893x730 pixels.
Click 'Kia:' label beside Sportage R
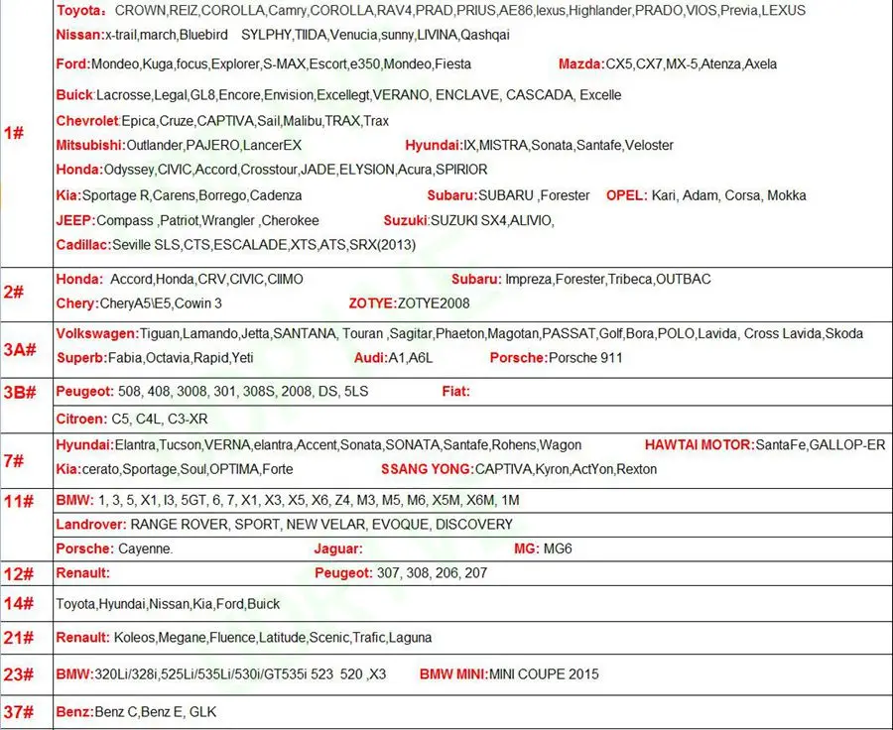[x=68, y=195]
